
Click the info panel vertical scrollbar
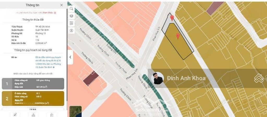(67, 56)
